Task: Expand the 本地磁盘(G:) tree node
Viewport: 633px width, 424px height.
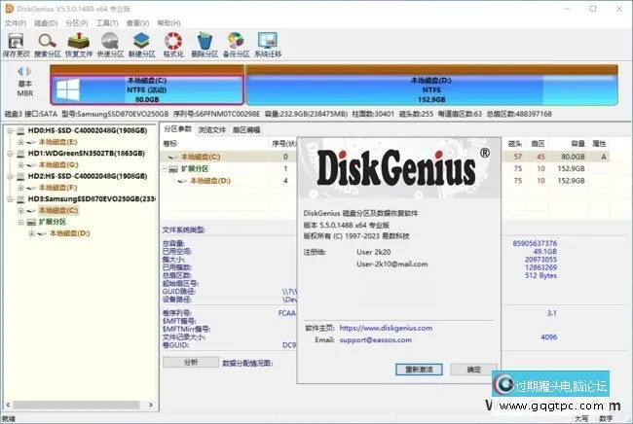Action: tap(20, 165)
